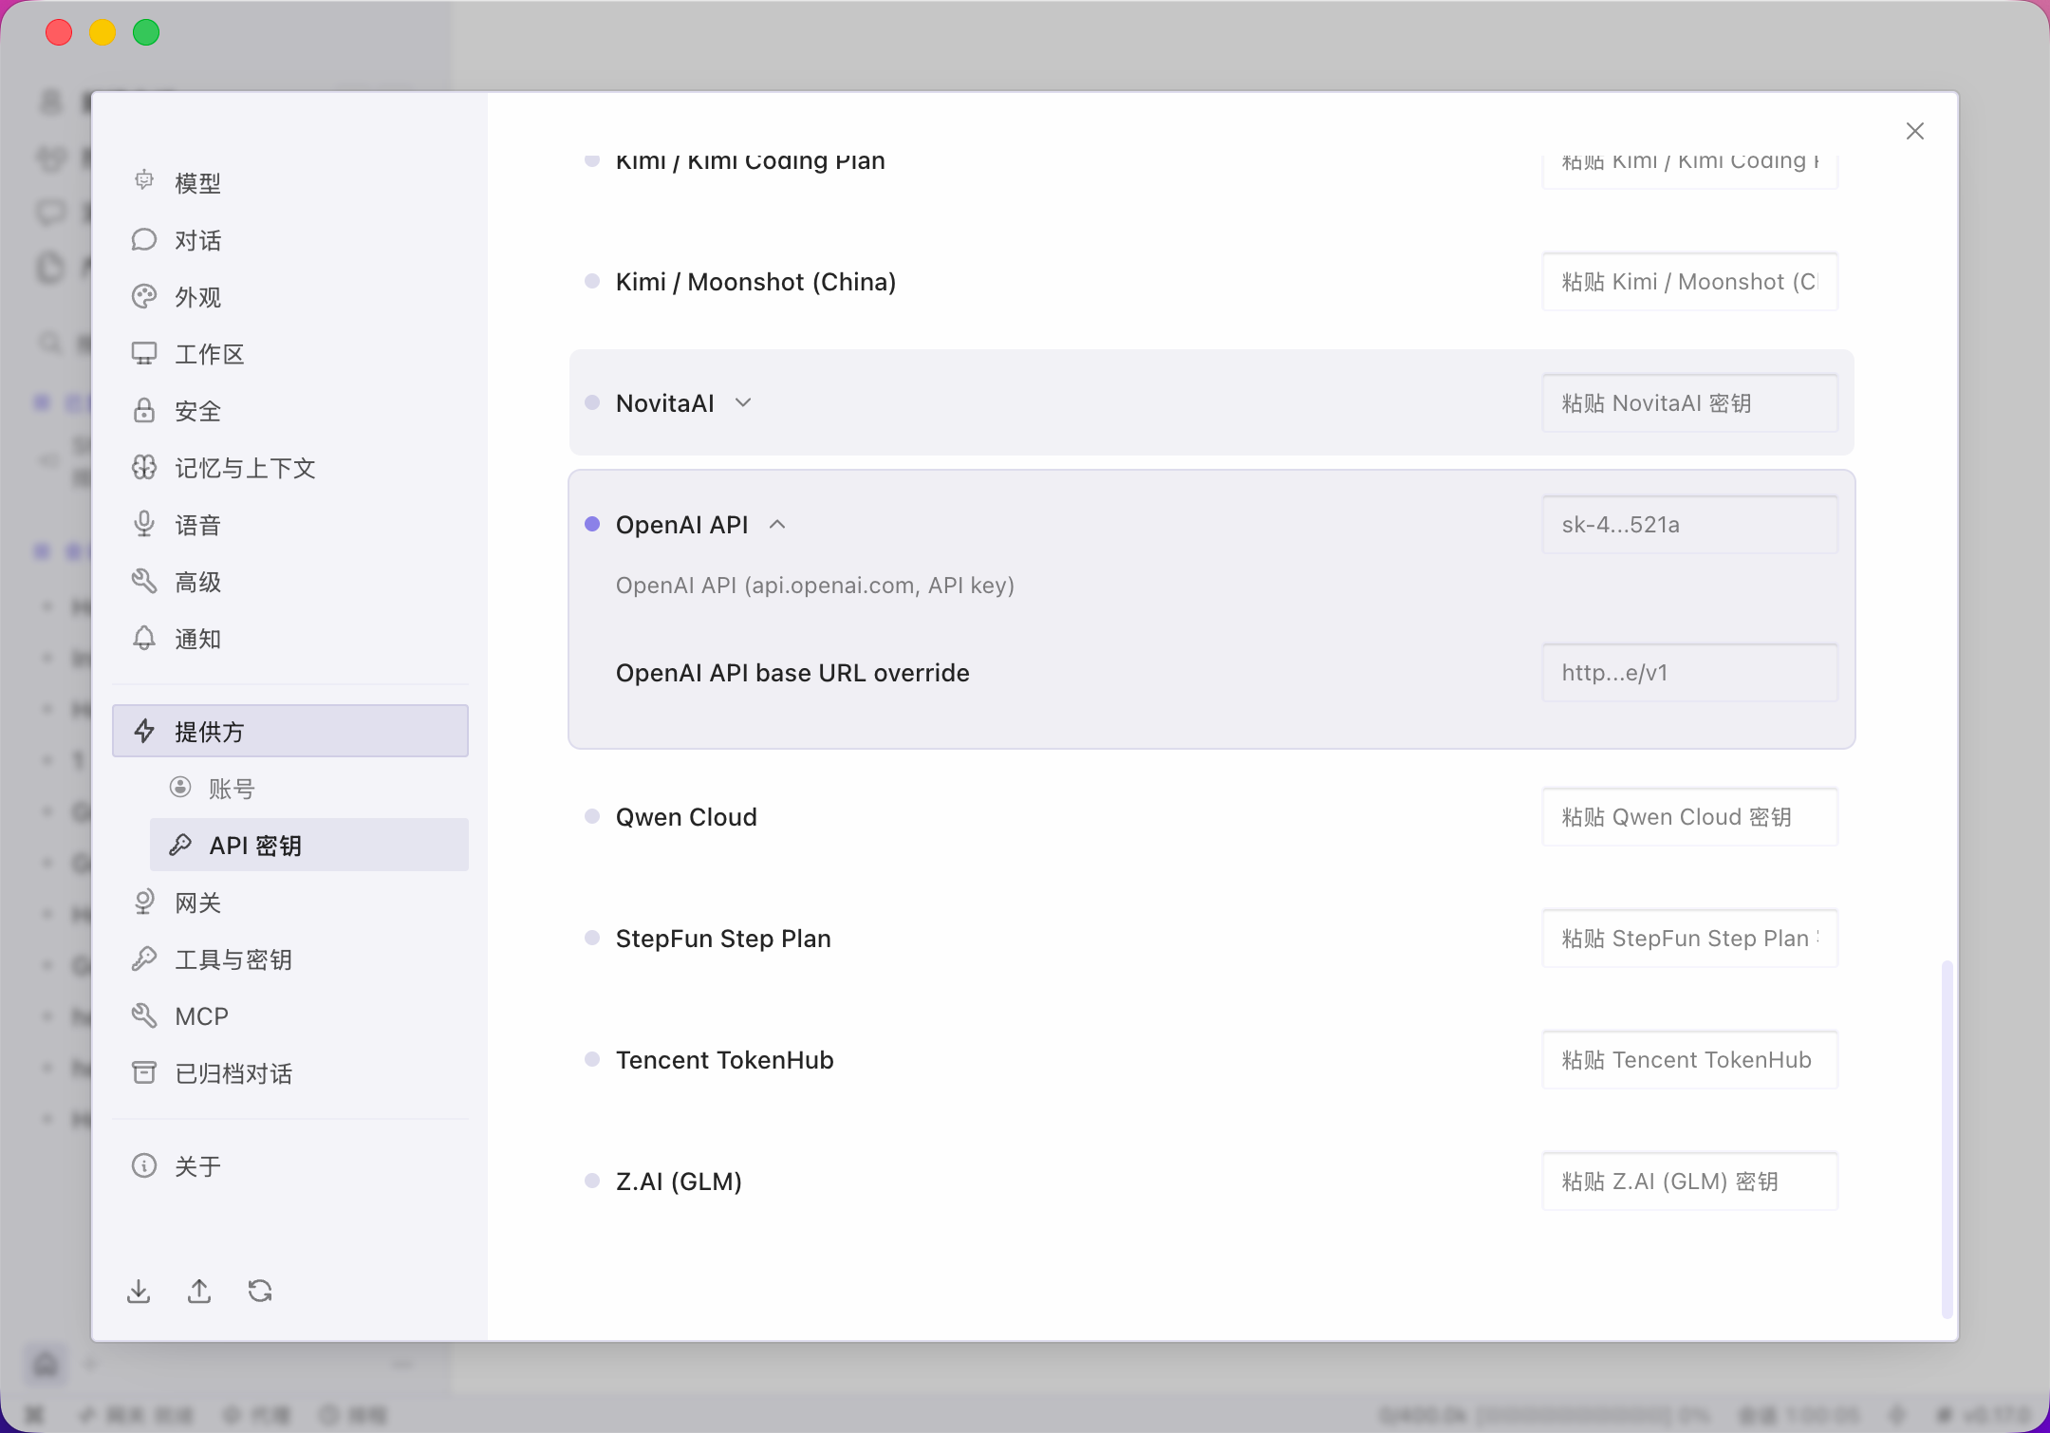This screenshot has width=2050, height=1433.
Task: Click the vertical scrollbar in the provider list
Action: (1947, 1139)
